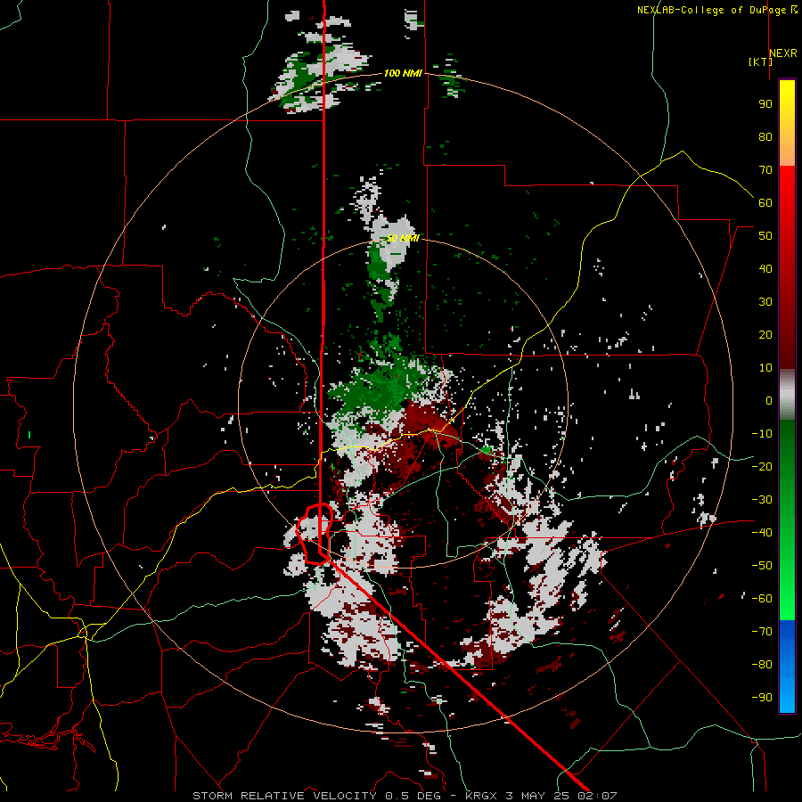Click the positive 40 knot scale label
Screen dimensions: 802x802
point(765,268)
